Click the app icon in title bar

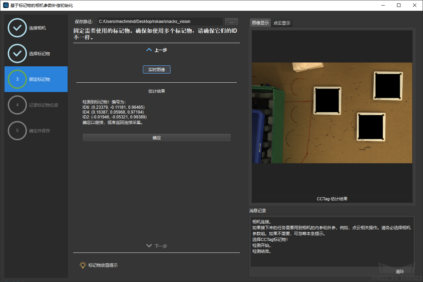point(6,5)
